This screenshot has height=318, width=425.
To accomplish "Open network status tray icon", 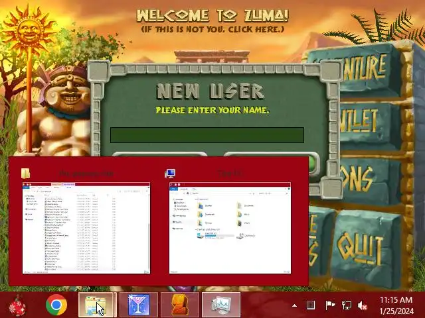I will (x=347, y=305).
